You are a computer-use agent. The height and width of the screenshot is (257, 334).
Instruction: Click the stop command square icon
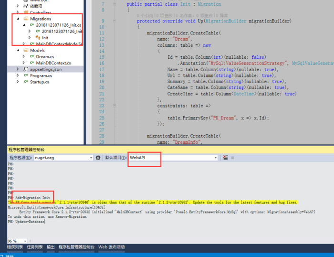point(233,158)
